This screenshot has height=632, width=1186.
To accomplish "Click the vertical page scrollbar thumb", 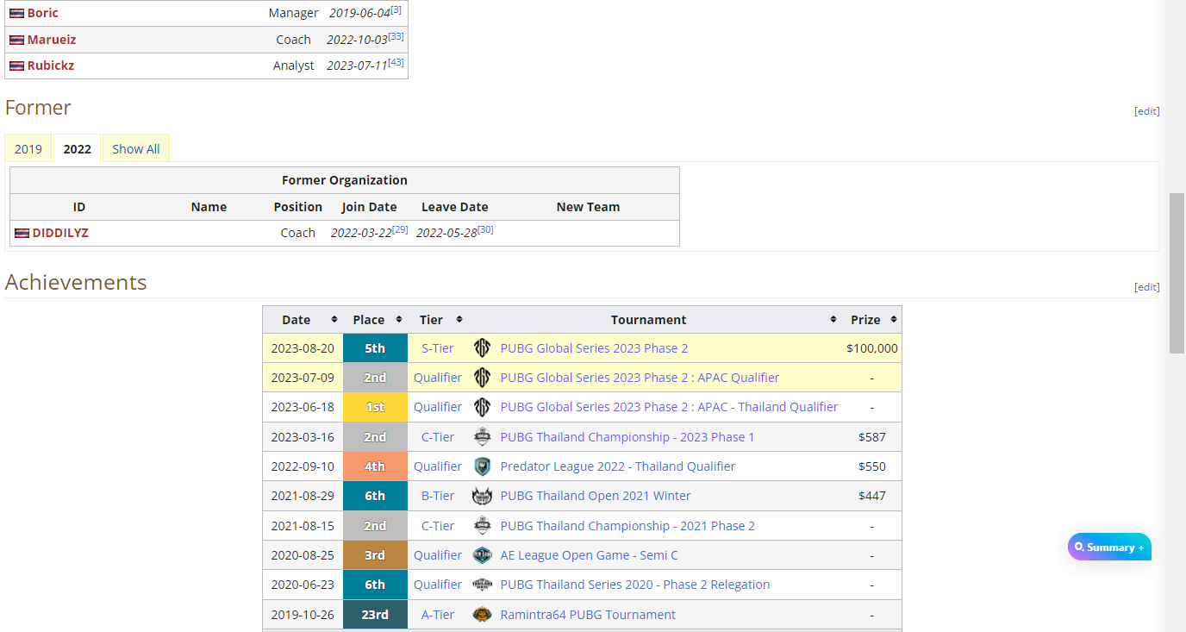I will click(1177, 272).
